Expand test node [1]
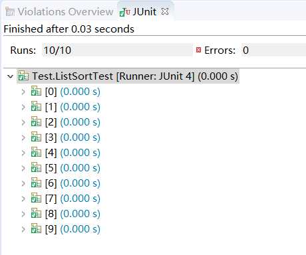The width and height of the screenshot is (306, 255). click(x=23, y=107)
